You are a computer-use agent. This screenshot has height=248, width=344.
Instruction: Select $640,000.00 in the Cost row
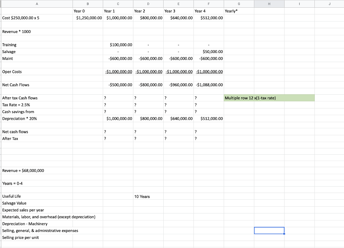(179, 18)
